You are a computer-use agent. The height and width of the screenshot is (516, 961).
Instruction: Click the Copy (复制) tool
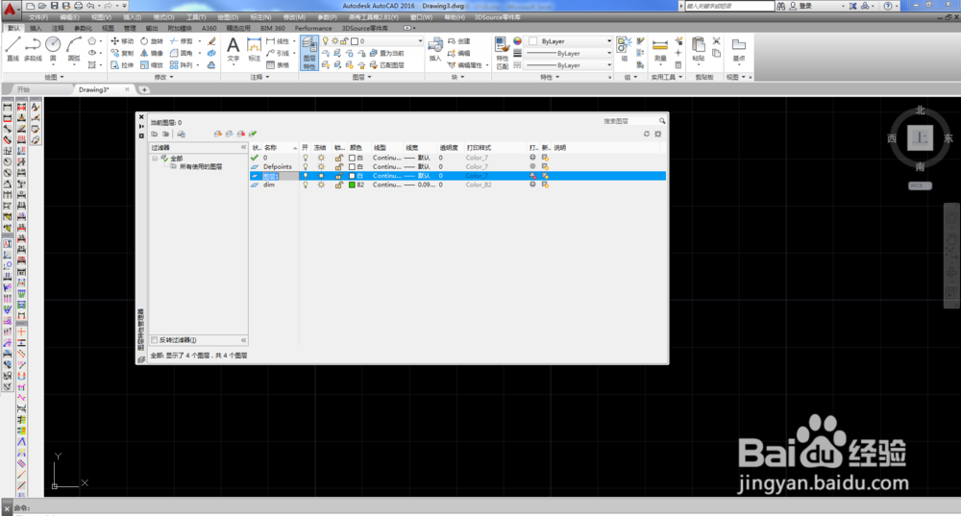122,53
